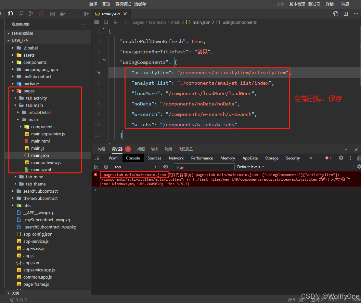Open the extensions blocks icon in sidebar
This screenshot has height=303, width=361.
click(42, 14)
